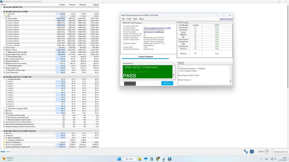Click HWiNFO expand-columns blue arrows icon

[3, 152]
